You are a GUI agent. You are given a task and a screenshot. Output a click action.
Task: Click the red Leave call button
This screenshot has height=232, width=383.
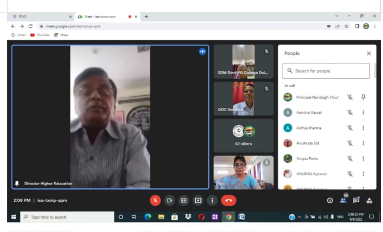(x=228, y=200)
